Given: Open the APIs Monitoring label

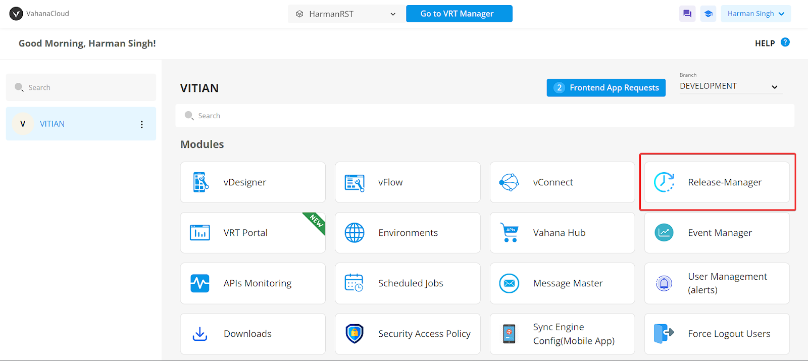Looking at the screenshot, I should click(x=258, y=283).
